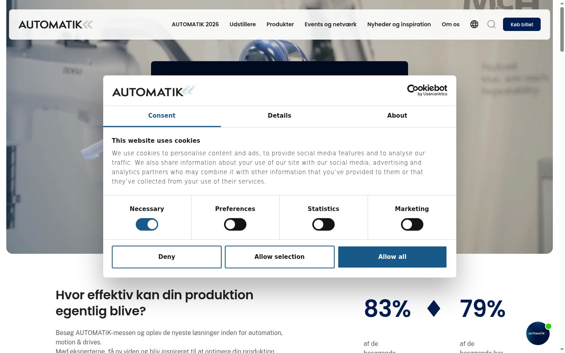
Task: Enable the Preferences cookies switch
Action: [235, 224]
